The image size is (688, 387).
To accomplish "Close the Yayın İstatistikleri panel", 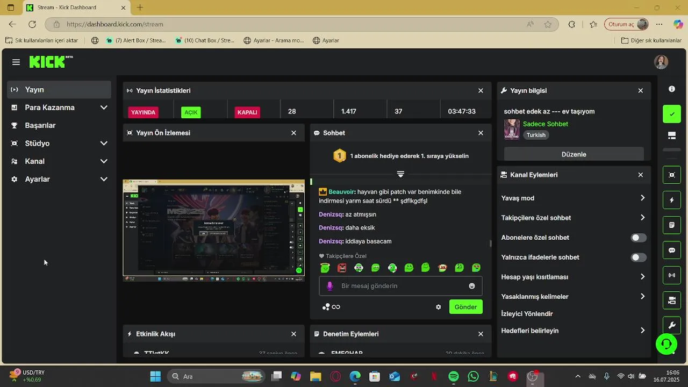I will click(481, 91).
